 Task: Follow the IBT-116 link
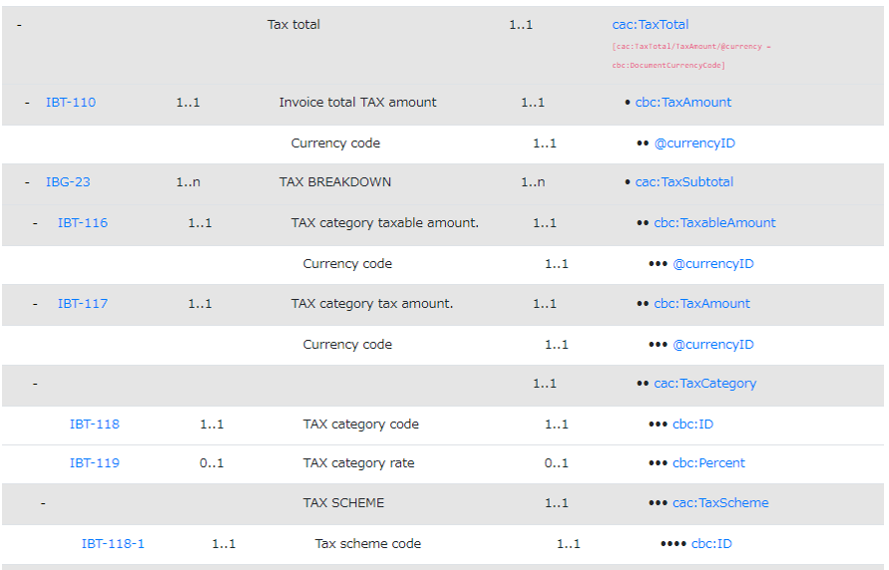[x=83, y=223]
